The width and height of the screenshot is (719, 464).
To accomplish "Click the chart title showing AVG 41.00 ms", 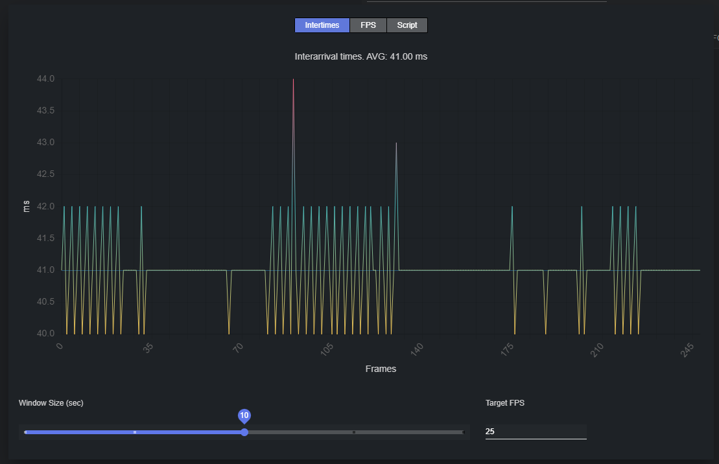I will pos(361,56).
